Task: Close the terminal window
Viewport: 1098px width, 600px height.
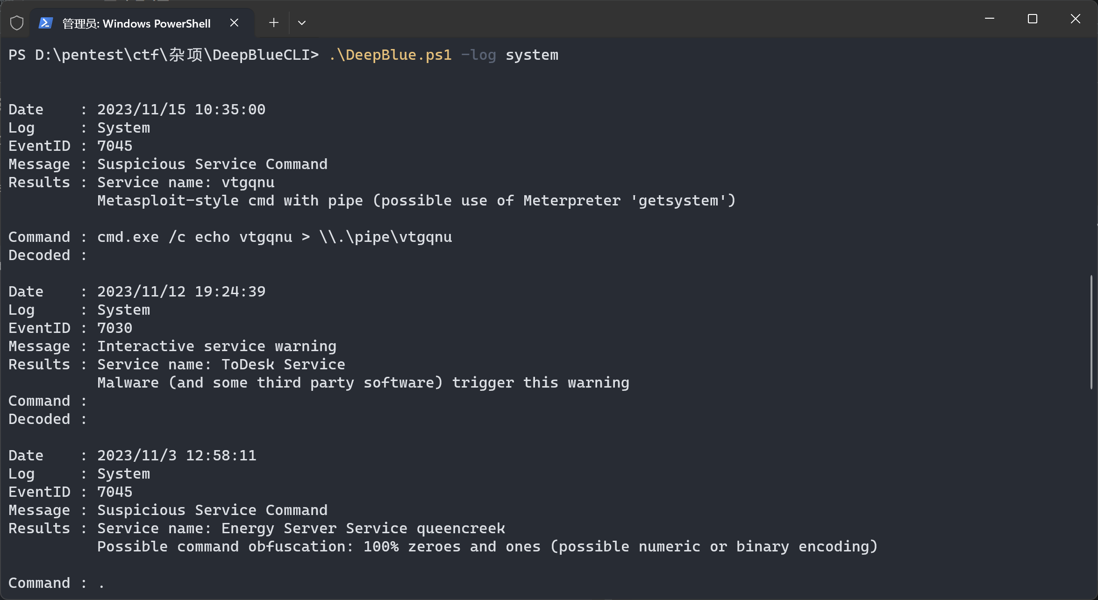Action: pyautogui.click(x=1076, y=19)
